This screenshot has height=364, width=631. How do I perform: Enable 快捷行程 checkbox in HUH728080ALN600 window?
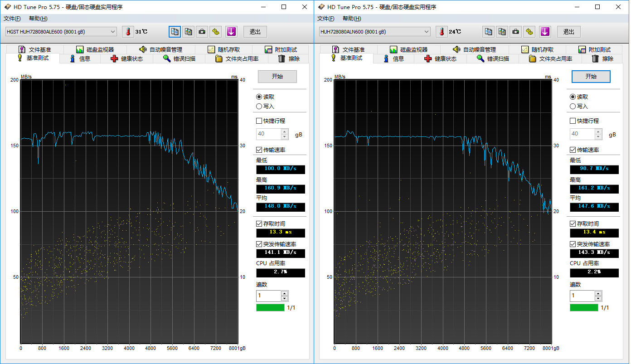point(573,121)
